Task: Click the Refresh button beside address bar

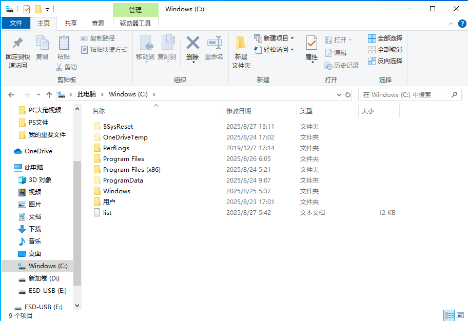Action: pos(348,94)
